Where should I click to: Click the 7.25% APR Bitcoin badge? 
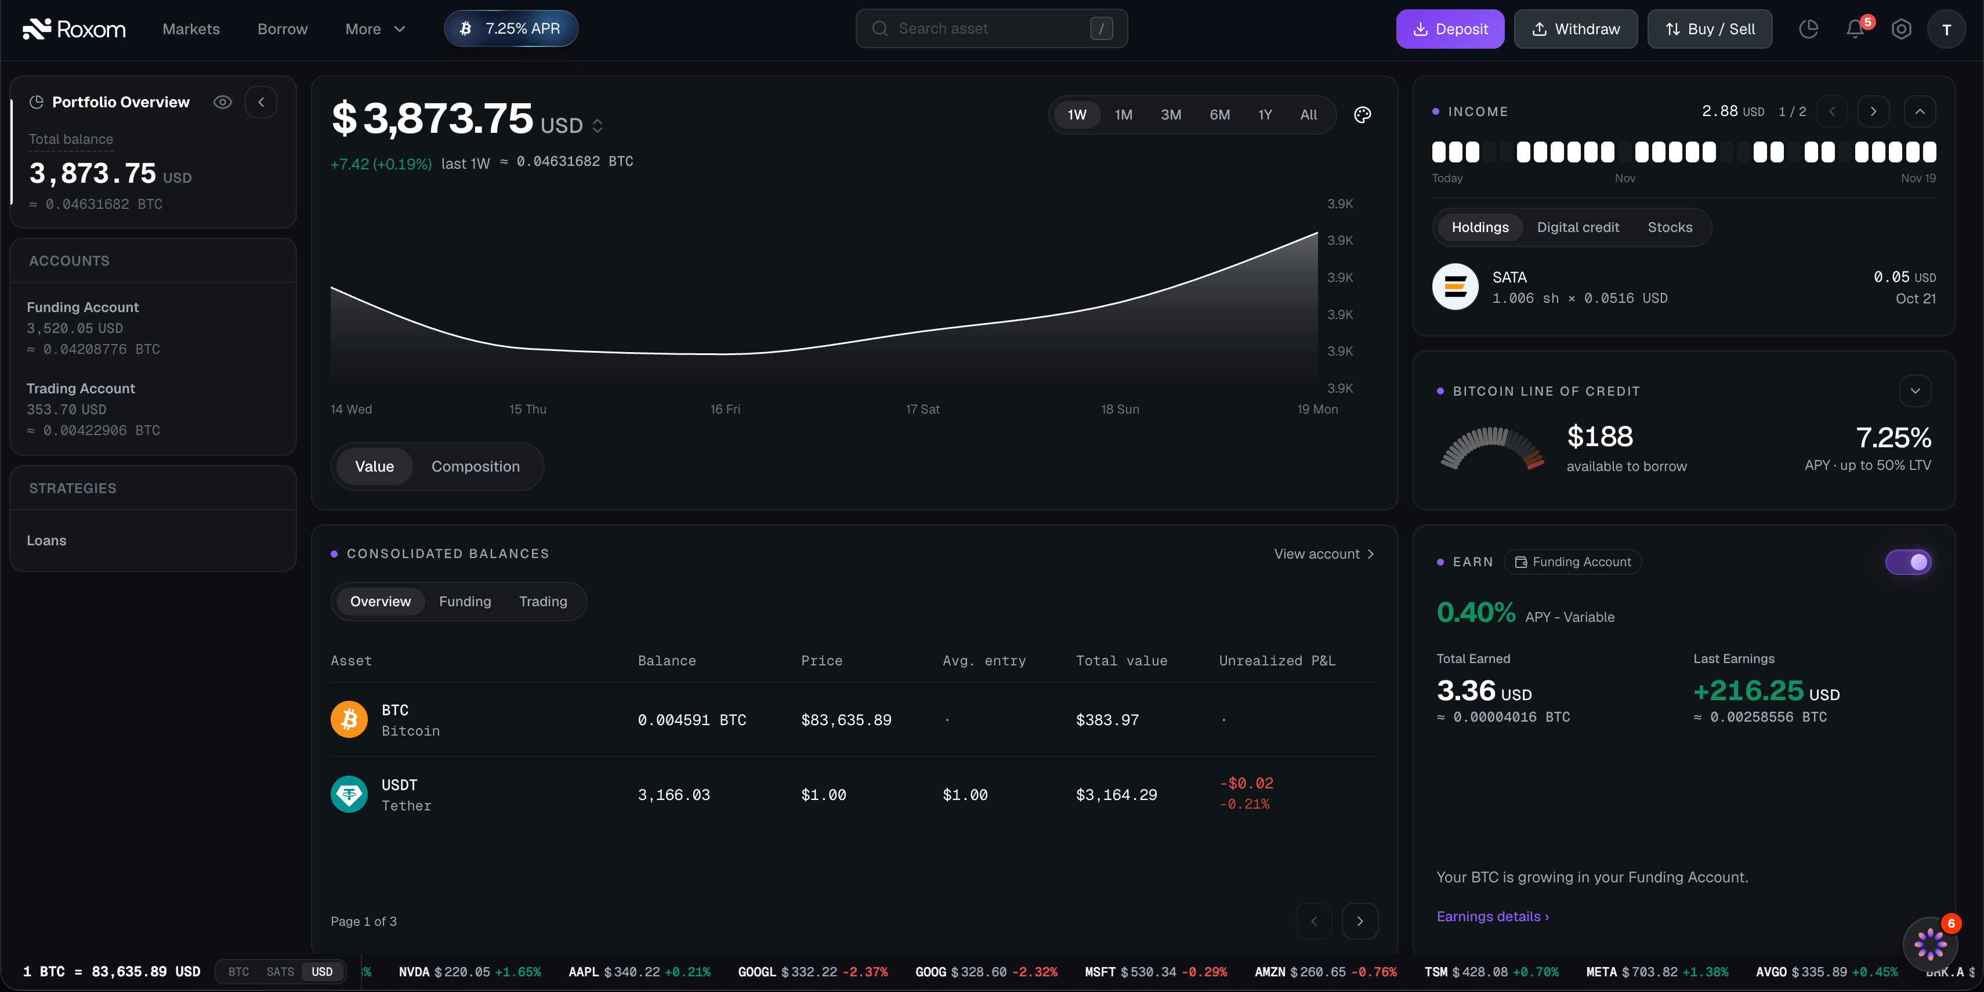coord(511,28)
